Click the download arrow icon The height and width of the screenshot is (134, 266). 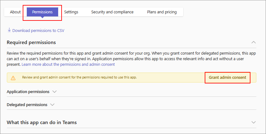tap(9, 30)
